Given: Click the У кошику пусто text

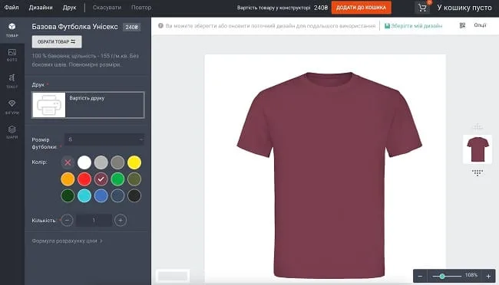Looking at the screenshot, I should (464, 8).
